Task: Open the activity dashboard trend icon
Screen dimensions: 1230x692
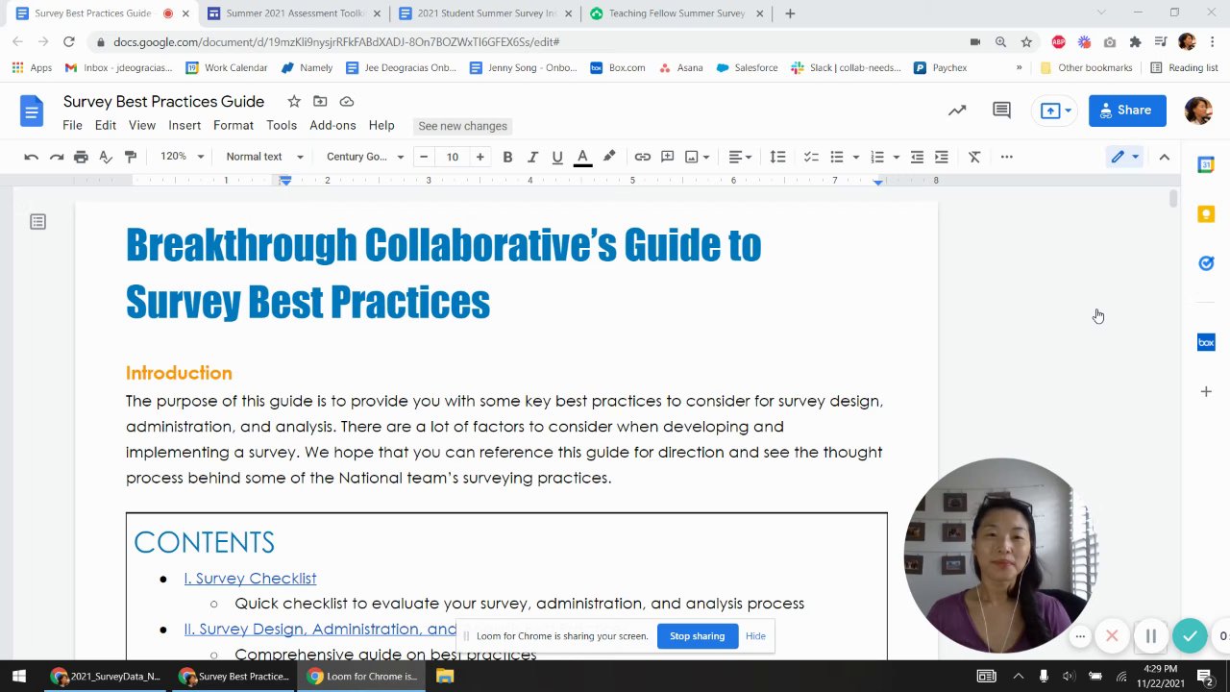Action: pos(957,111)
